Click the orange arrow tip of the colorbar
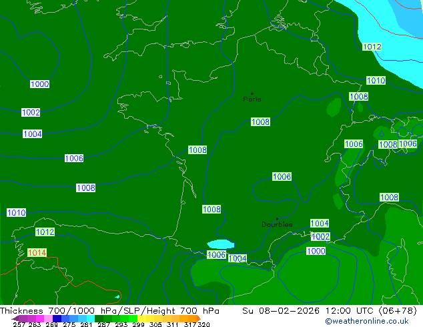This screenshot has width=423, height=327. point(199,318)
